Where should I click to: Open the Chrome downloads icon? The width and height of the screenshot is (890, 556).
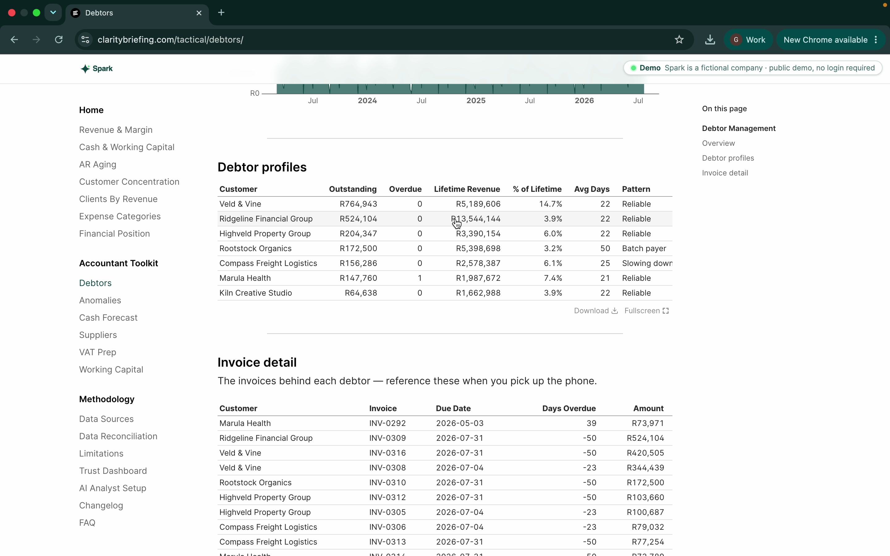[710, 40]
